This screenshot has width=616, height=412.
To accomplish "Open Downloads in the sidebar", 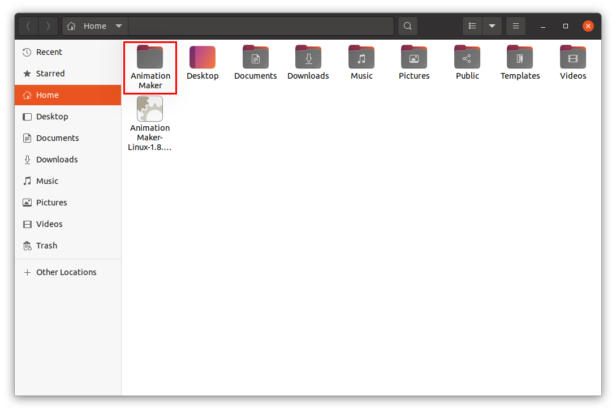I will click(68, 160).
